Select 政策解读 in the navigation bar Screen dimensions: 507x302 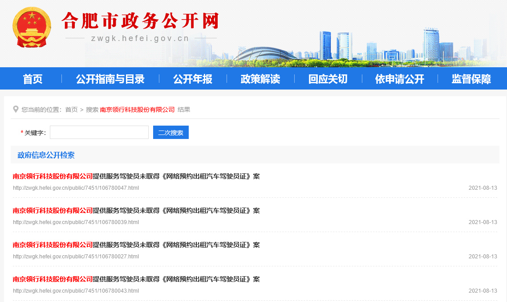click(x=260, y=79)
